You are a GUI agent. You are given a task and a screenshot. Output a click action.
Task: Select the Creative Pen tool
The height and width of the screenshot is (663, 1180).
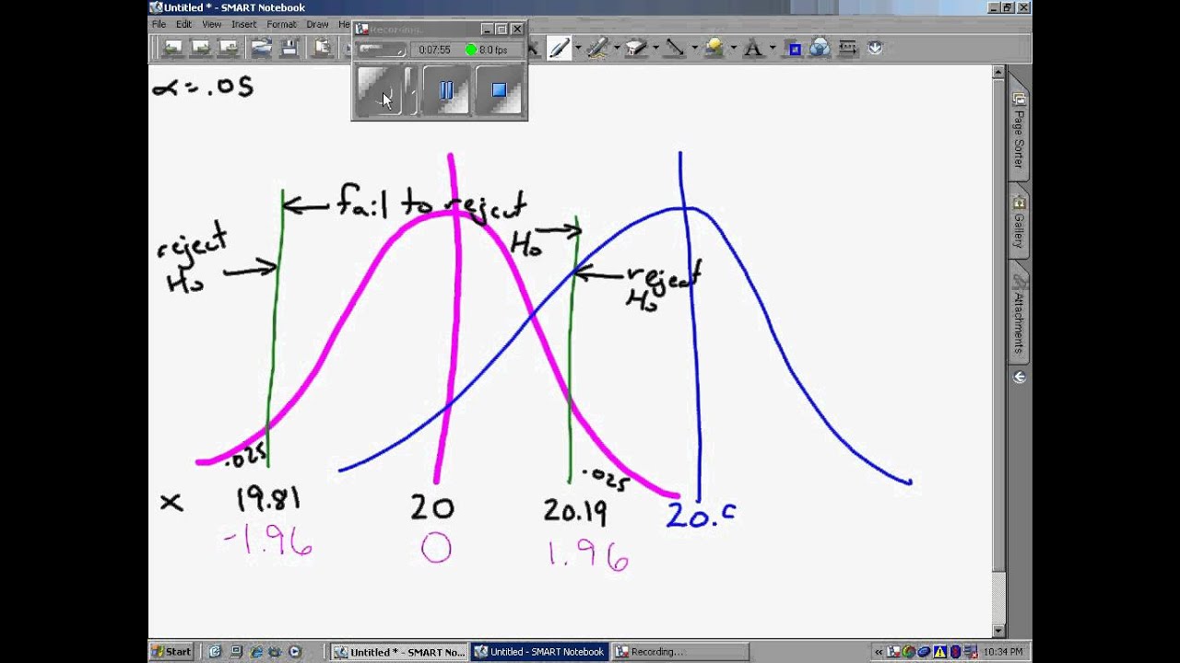pyautogui.click(x=597, y=48)
